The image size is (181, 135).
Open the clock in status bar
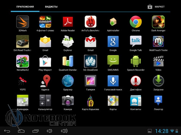[162, 131]
